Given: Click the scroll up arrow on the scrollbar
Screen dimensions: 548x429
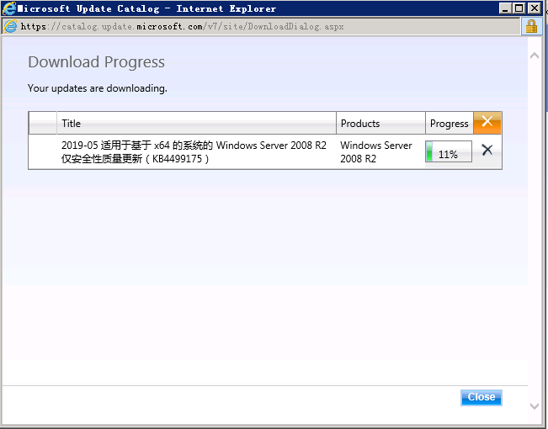Looking at the screenshot, I should (534, 55).
